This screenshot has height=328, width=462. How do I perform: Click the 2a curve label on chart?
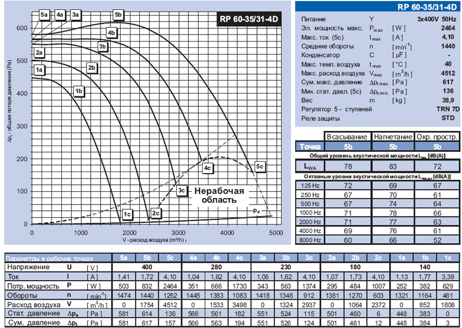pyautogui.click(x=39, y=53)
